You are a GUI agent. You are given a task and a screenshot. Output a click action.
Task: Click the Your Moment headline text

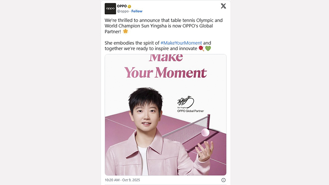[166, 73]
